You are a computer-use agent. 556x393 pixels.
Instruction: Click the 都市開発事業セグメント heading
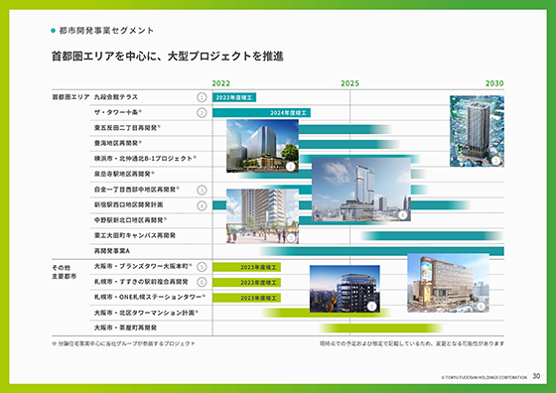tap(106, 31)
